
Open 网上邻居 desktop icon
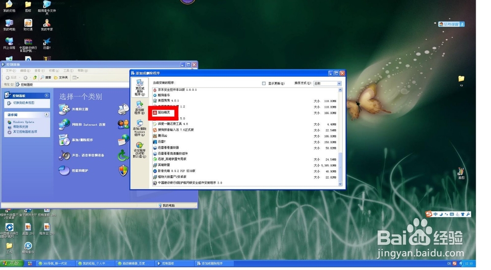coord(9,43)
